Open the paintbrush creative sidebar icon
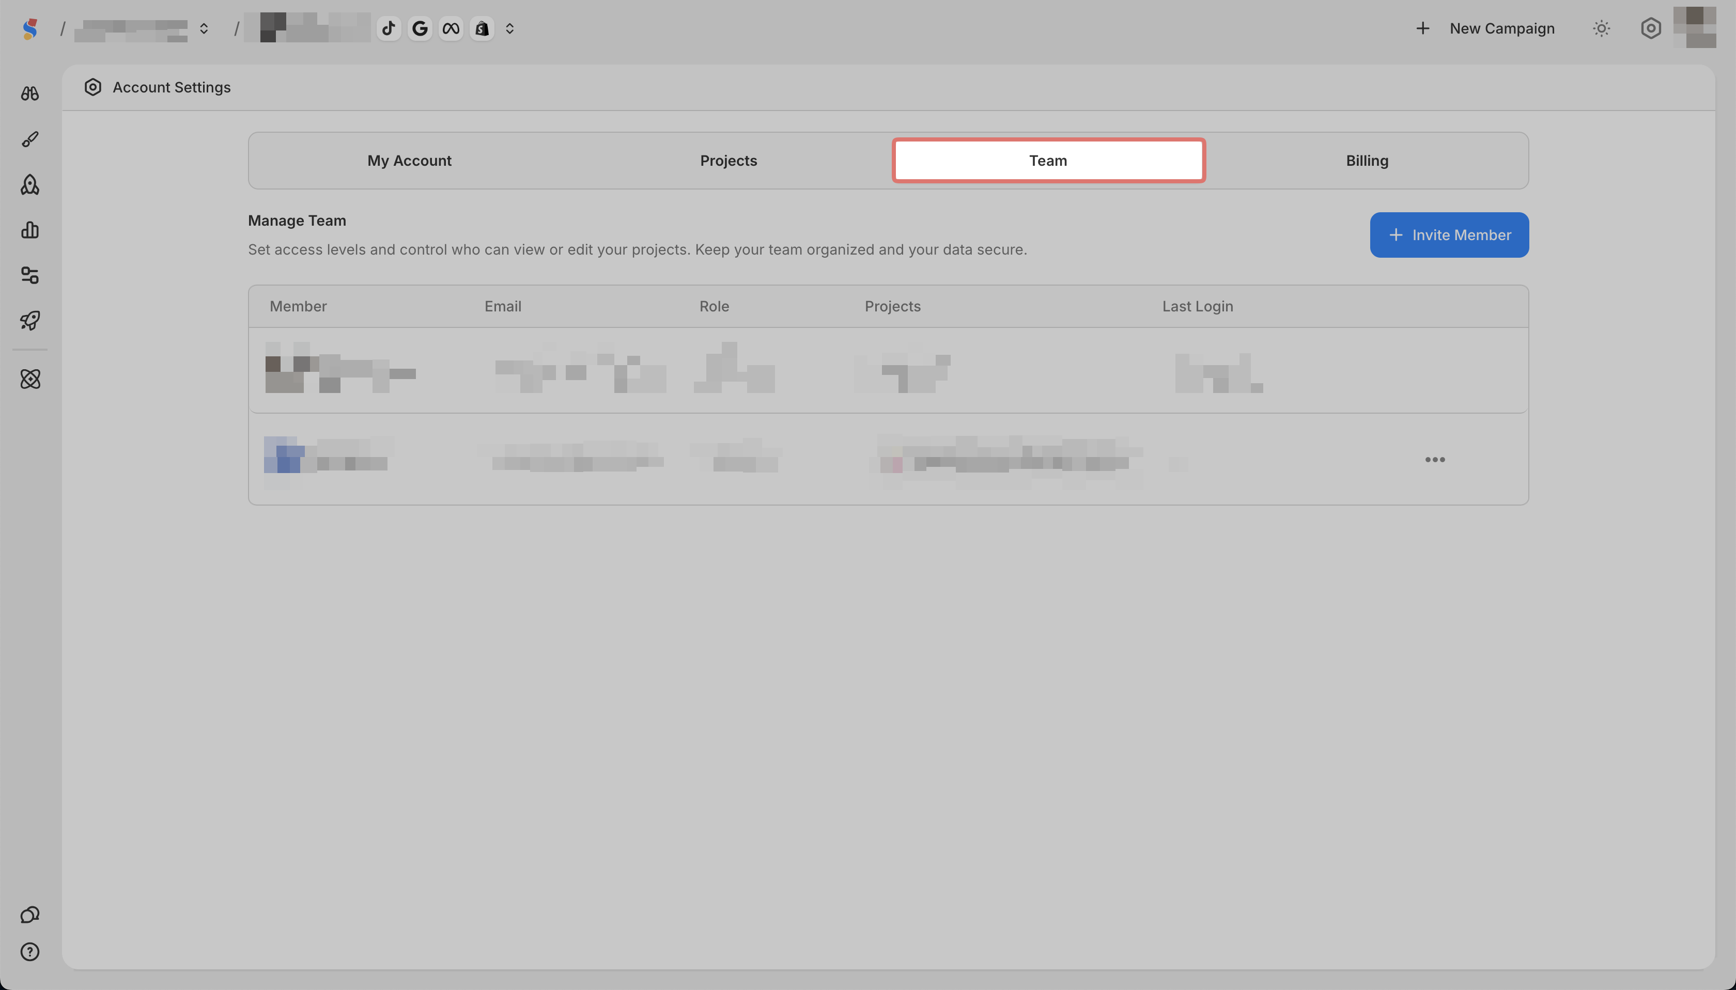The image size is (1736, 990). click(30, 139)
